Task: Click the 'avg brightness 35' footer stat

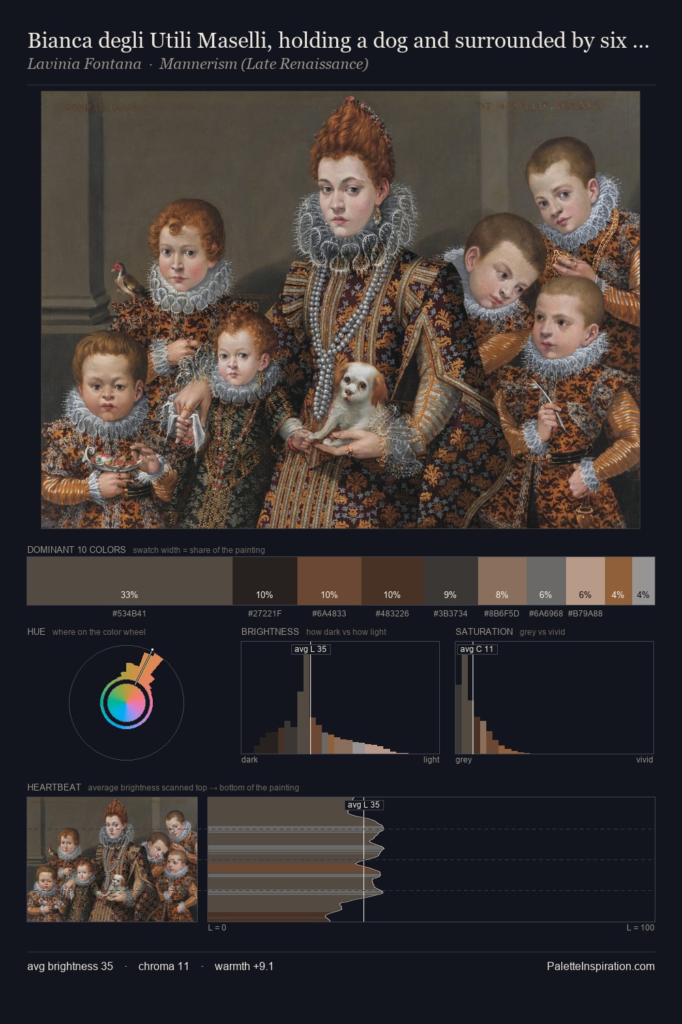Action: point(70,966)
